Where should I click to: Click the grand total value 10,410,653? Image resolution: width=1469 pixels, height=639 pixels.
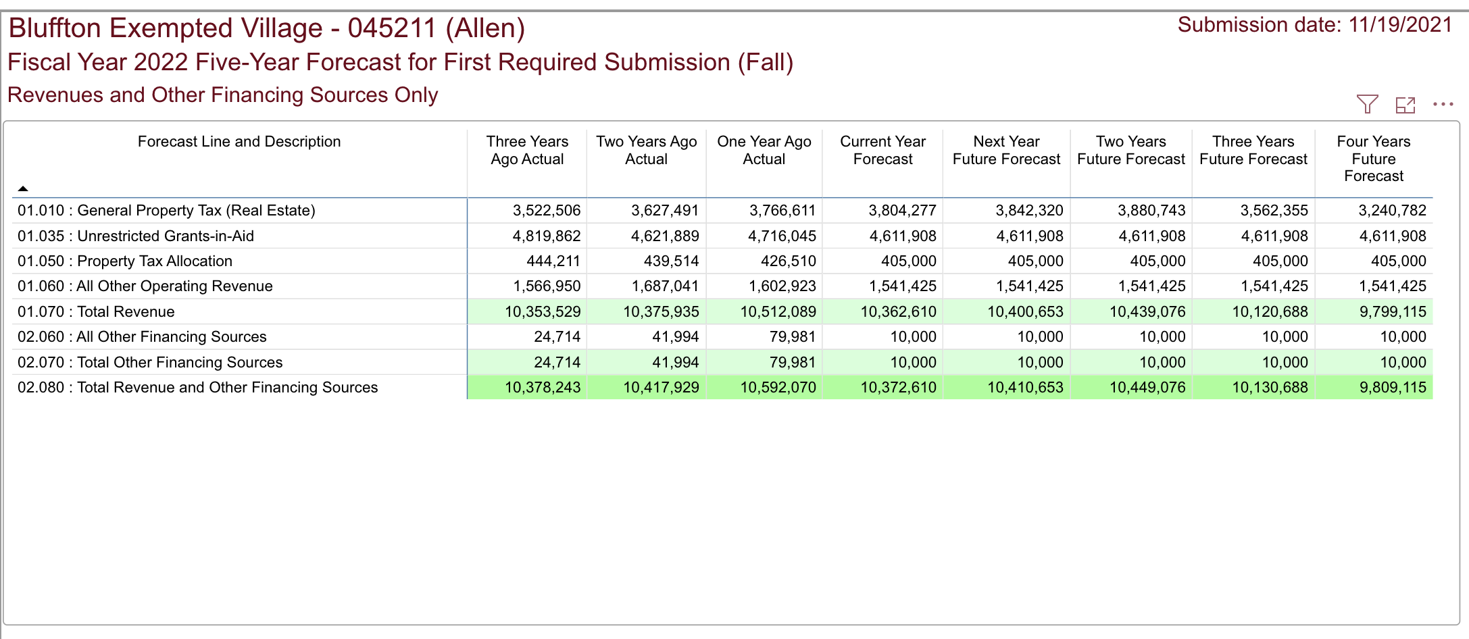point(1026,387)
